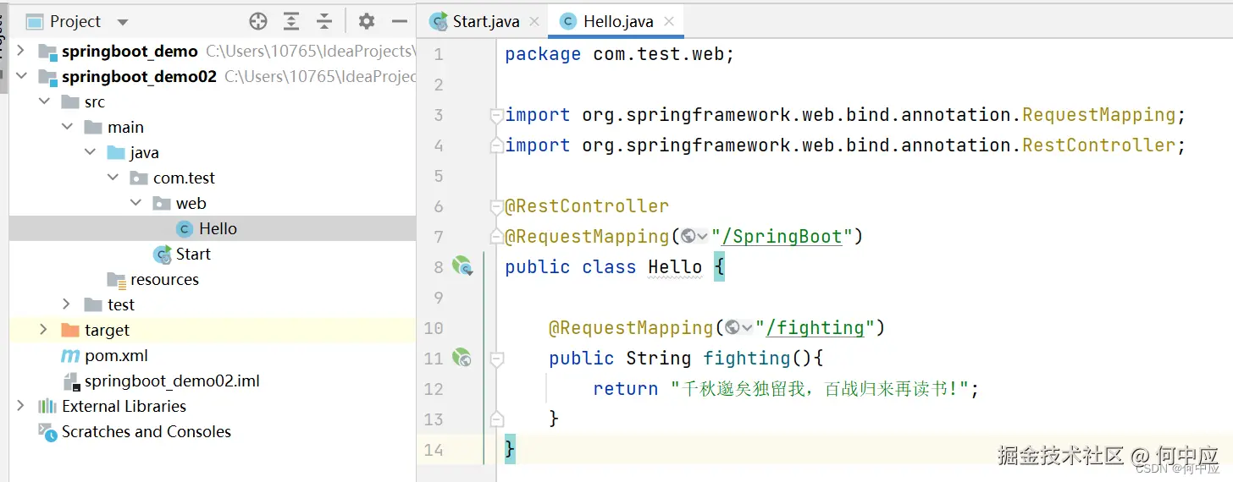Switch to the Start.java tab

tap(484, 22)
